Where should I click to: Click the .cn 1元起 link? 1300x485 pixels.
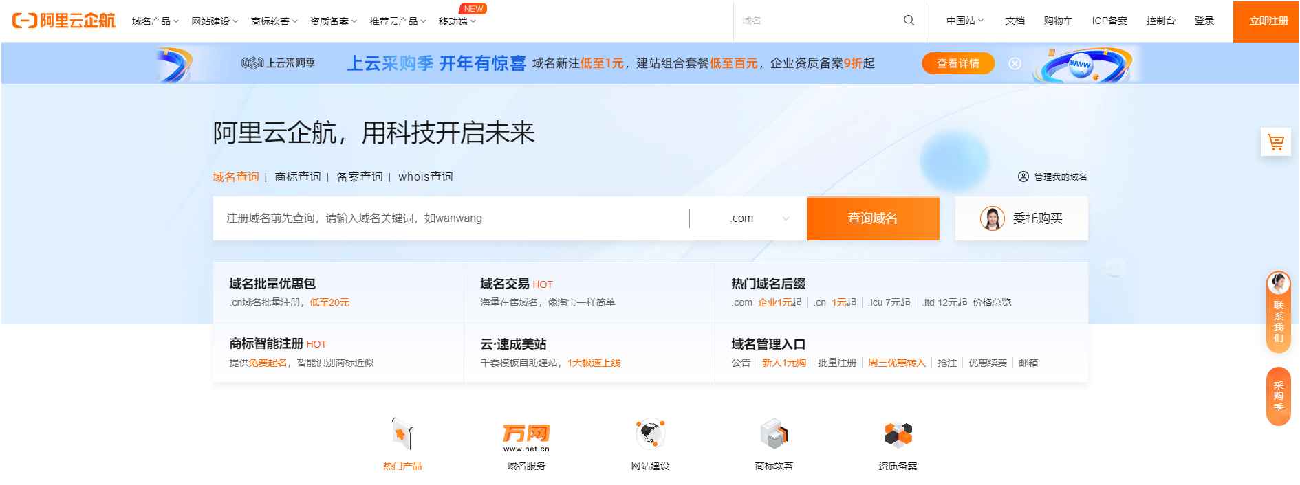click(x=835, y=302)
